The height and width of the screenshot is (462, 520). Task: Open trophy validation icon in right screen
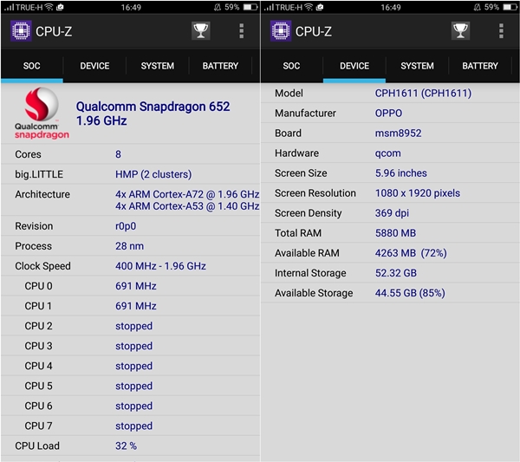[460, 31]
